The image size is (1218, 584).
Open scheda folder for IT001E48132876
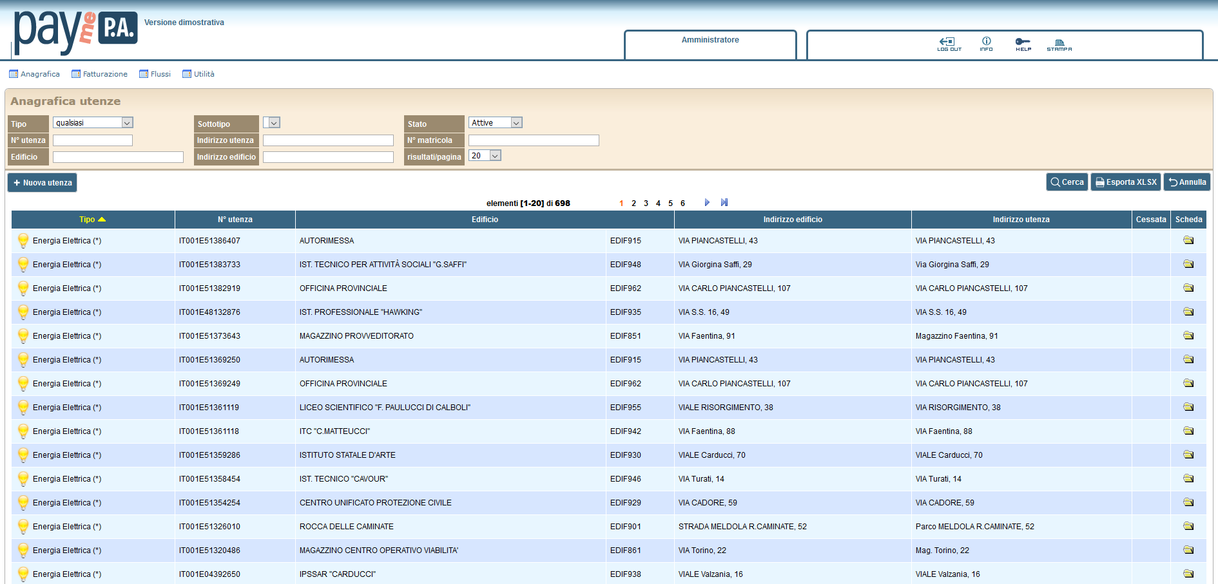click(x=1188, y=312)
